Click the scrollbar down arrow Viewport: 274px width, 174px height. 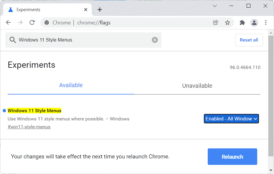point(271,170)
